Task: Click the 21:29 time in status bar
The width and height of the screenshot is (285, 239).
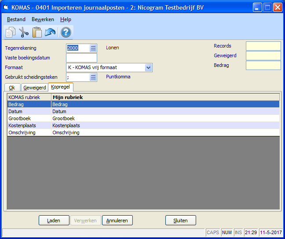Action: tap(251, 232)
